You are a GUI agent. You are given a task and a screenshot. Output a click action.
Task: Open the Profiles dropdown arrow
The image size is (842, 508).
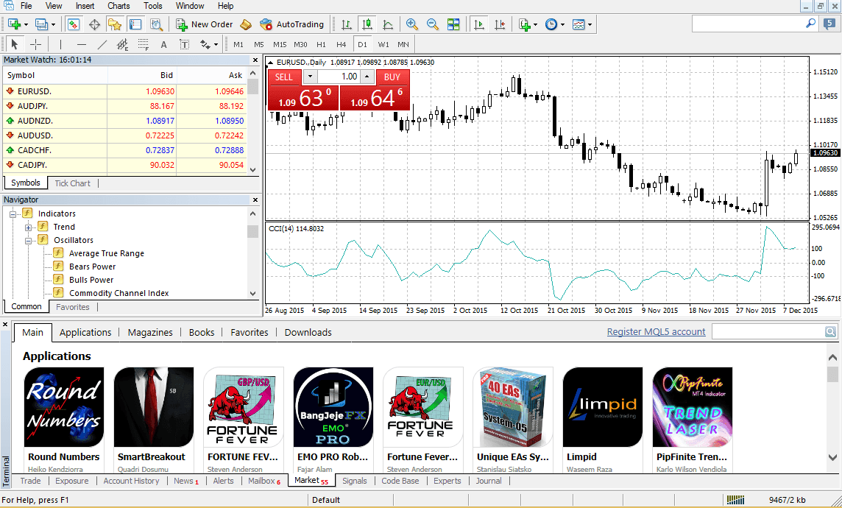pyautogui.click(x=53, y=25)
